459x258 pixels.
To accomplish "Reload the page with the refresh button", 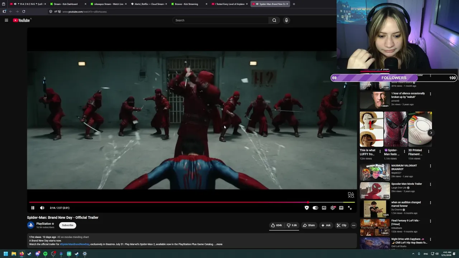I will 24,11.
